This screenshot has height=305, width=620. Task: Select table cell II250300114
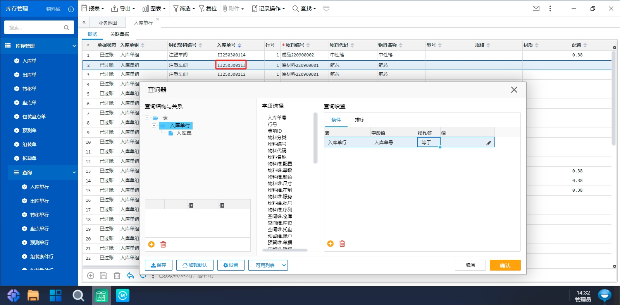[231, 55]
